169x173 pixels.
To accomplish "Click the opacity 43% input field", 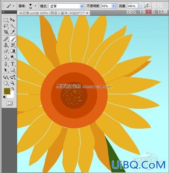I will click(x=106, y=6).
